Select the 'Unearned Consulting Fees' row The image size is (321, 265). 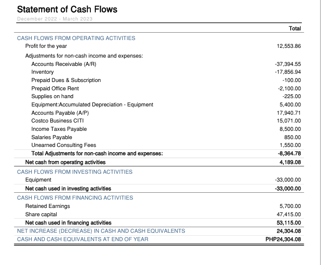(64, 145)
